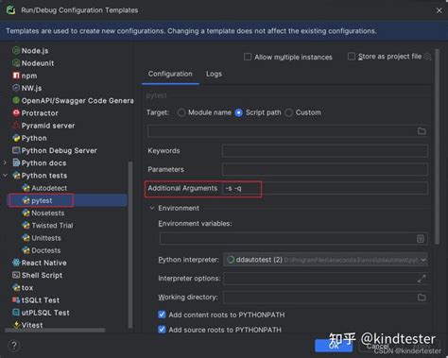Screen dimensions: 448x358
Task: Click the OK button
Action: click(x=334, y=346)
